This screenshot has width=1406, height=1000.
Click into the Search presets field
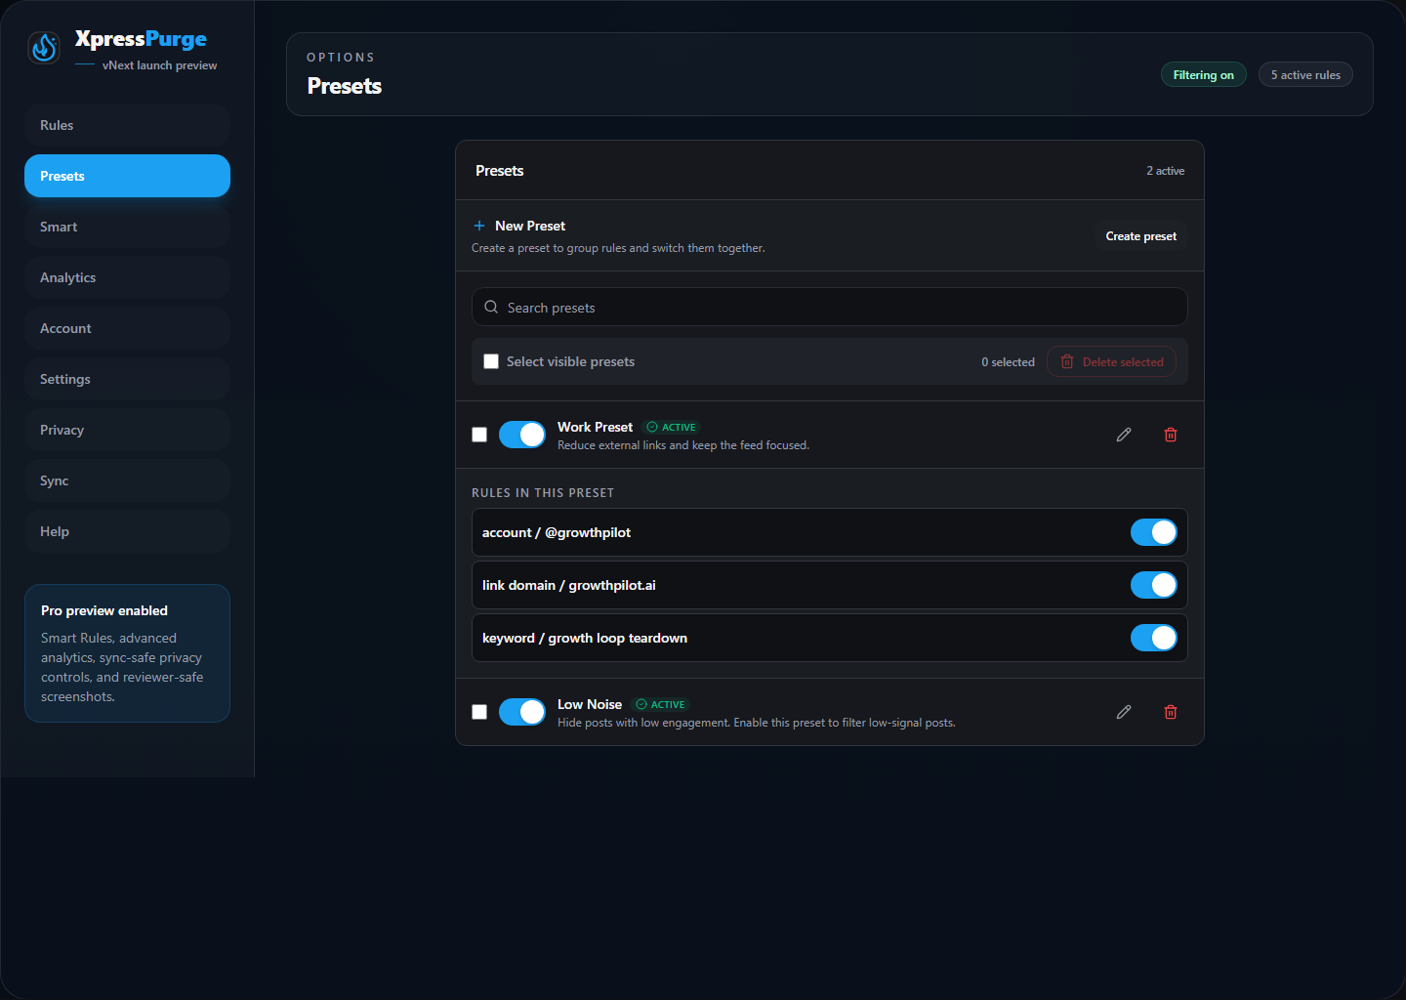[x=830, y=307]
